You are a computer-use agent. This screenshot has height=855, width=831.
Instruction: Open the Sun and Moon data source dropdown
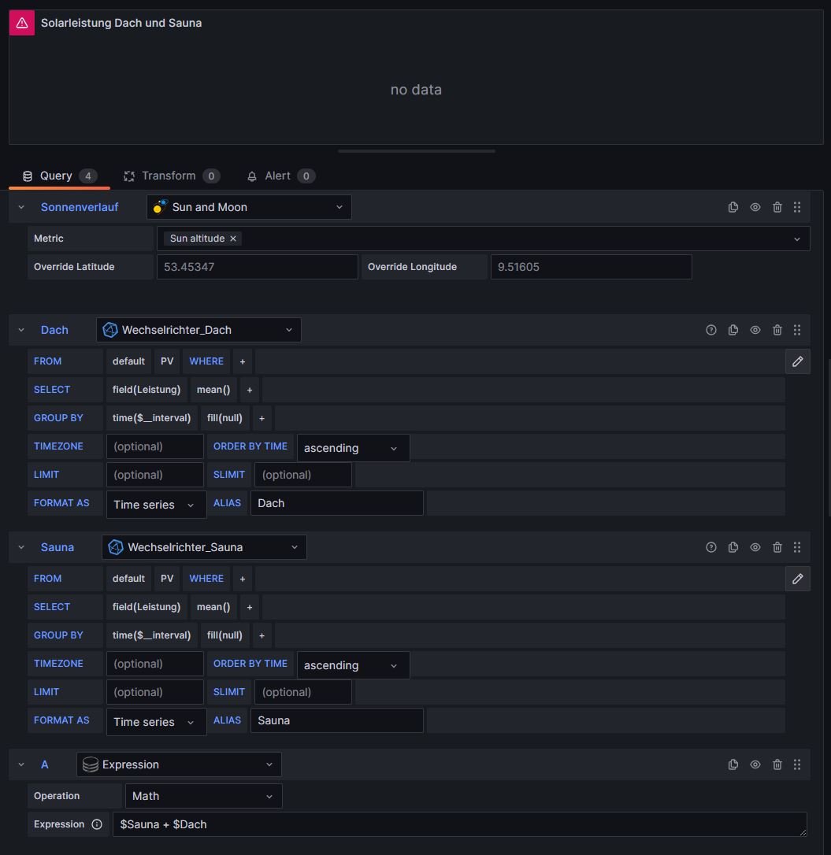point(249,207)
